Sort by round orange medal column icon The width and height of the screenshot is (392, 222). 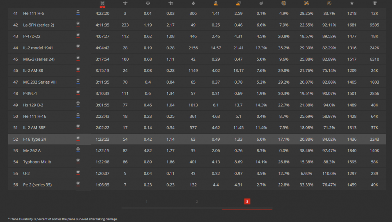pos(284,3)
